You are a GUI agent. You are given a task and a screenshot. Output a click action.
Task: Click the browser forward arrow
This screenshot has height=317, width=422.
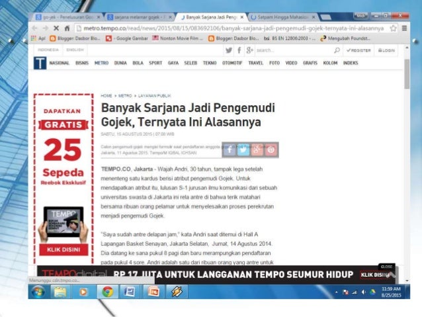pyautogui.click(x=45, y=28)
